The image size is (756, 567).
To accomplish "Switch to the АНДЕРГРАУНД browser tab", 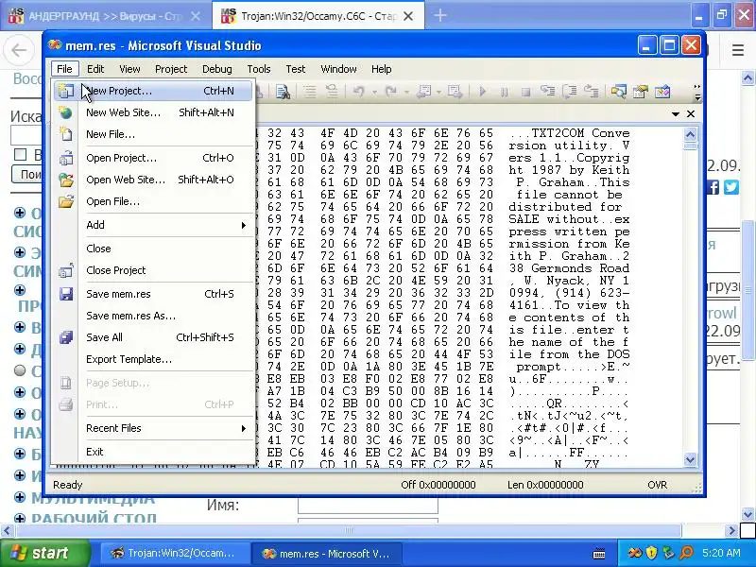I will [106, 16].
